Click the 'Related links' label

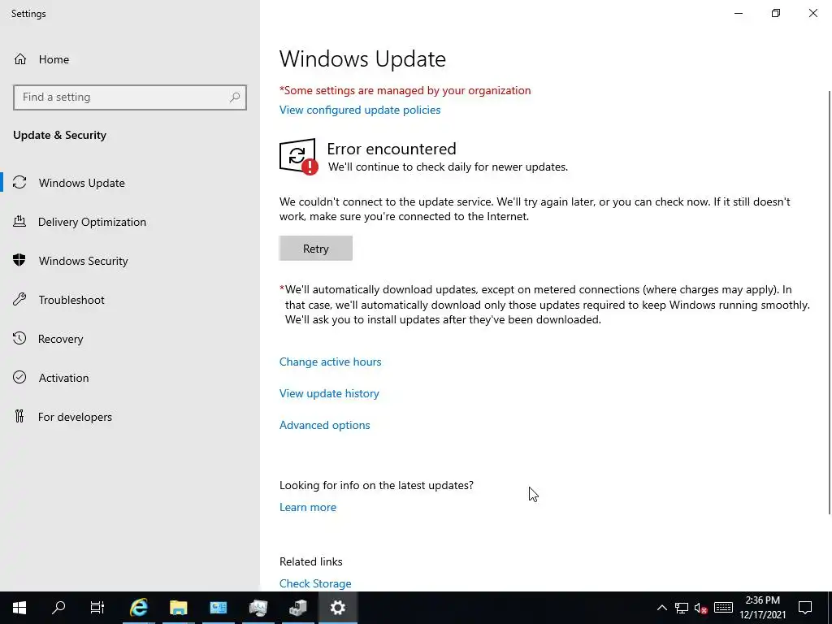[x=311, y=561]
